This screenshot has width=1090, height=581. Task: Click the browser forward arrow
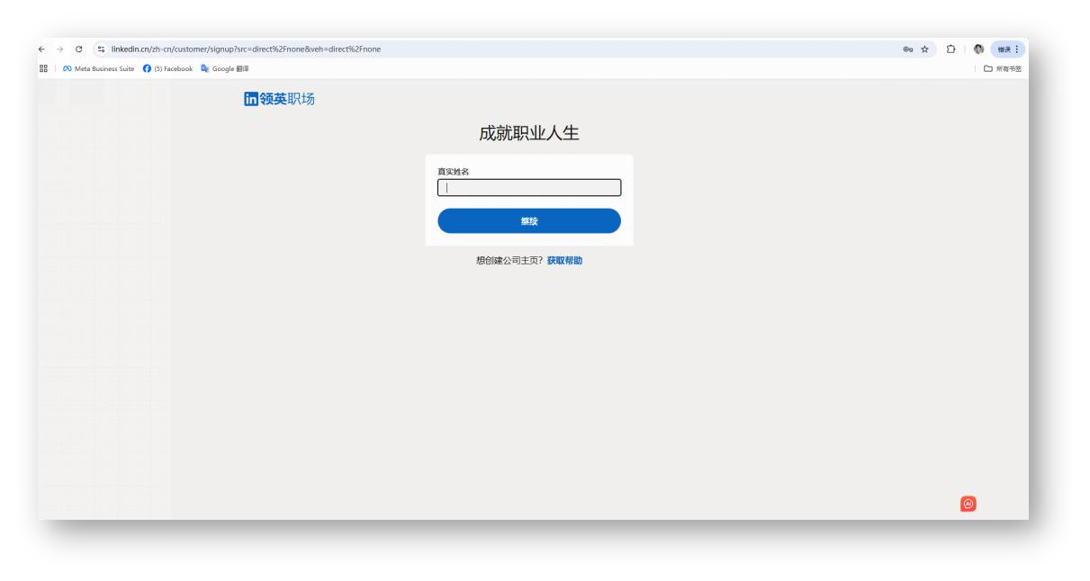(59, 49)
